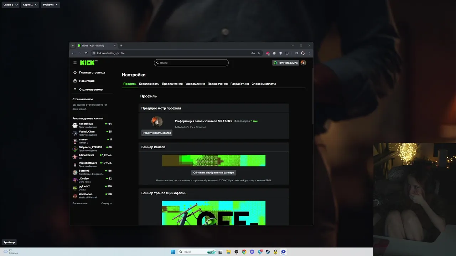Open a new Chrome tab

point(121,46)
